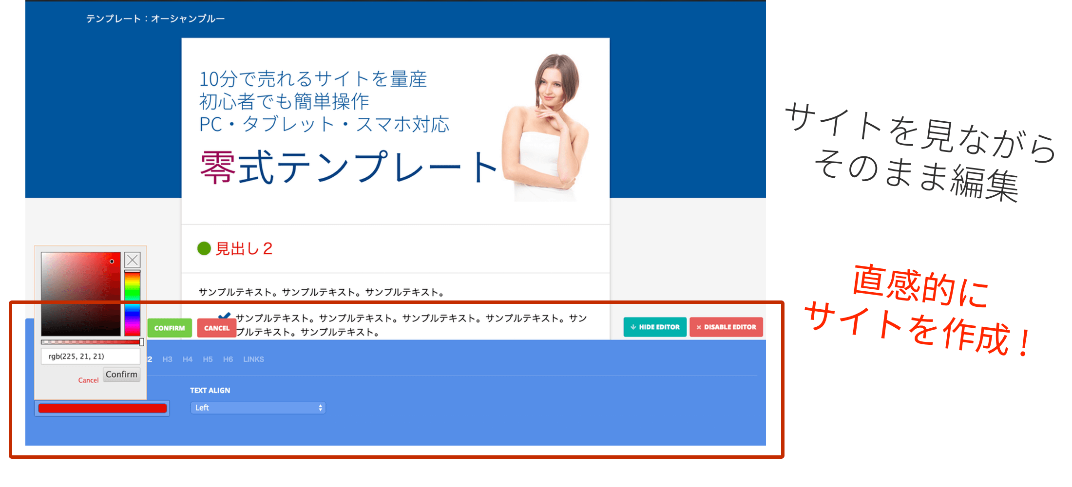This screenshot has height=487, width=1072.
Task: Click the PC・タブレット・スマホ対応 line
Action: 324,124
